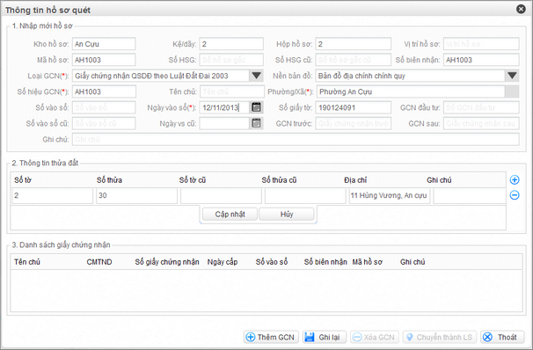Focus the Số HSG field
This screenshot has width=533, height=350.
(x=231, y=60)
